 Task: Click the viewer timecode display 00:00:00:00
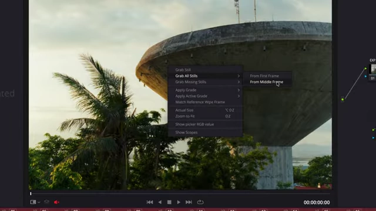pos(317,202)
